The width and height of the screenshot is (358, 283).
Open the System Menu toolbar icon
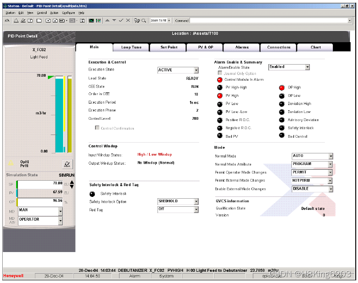click(x=7, y=21)
